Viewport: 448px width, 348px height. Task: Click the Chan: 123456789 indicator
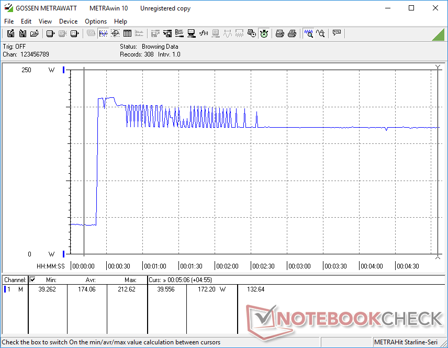coord(26,54)
